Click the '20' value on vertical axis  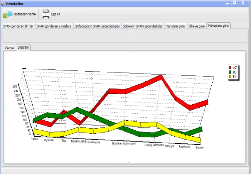coord(30,134)
